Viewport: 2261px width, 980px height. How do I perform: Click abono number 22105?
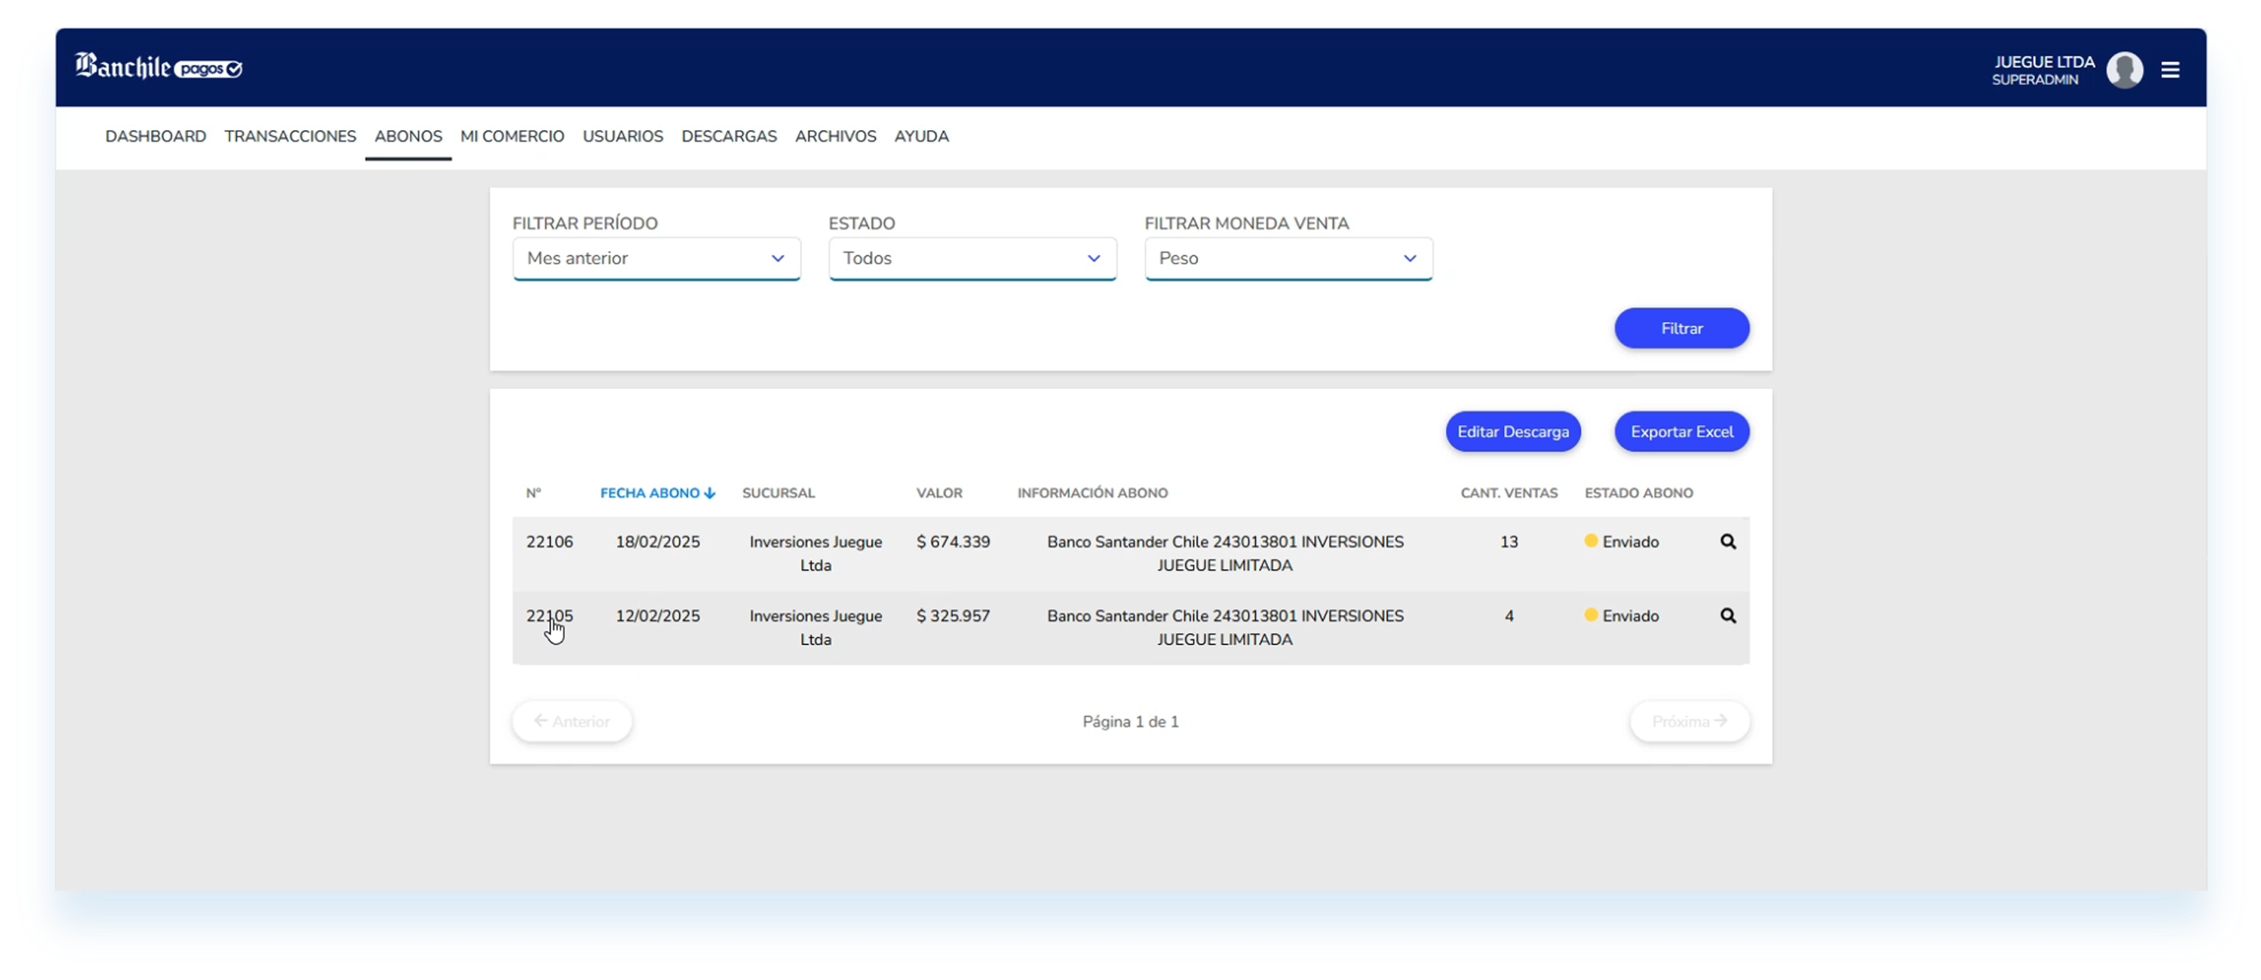click(549, 616)
